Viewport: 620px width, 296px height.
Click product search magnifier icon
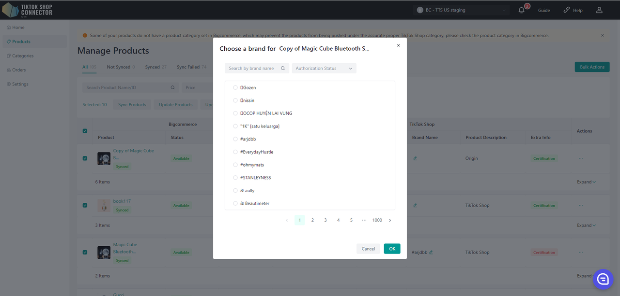(x=172, y=87)
